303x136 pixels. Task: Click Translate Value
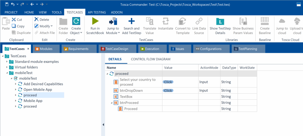[149, 26]
